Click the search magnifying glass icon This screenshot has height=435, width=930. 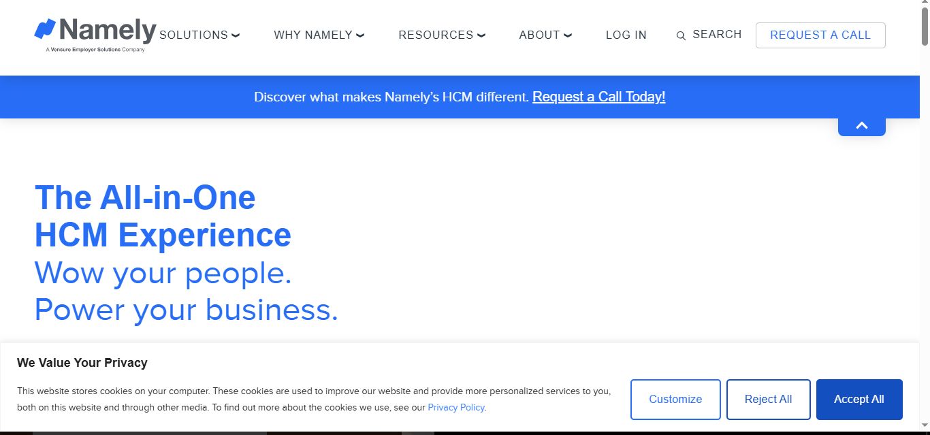click(681, 36)
